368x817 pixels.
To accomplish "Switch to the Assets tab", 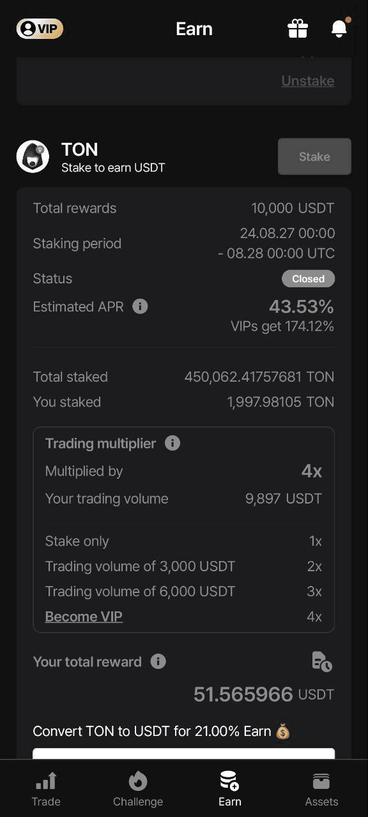I will (321, 789).
